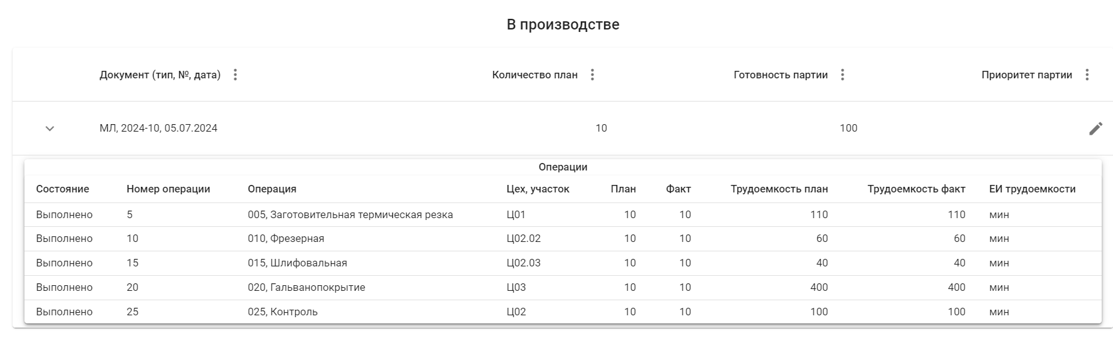Image resolution: width=1113 pixels, height=341 pixels.
Task: Open the Готовность партии column menu
Action: pos(842,75)
